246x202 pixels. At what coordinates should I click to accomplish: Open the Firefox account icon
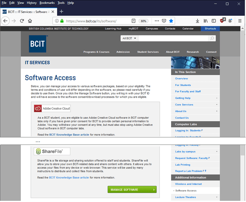230,21
